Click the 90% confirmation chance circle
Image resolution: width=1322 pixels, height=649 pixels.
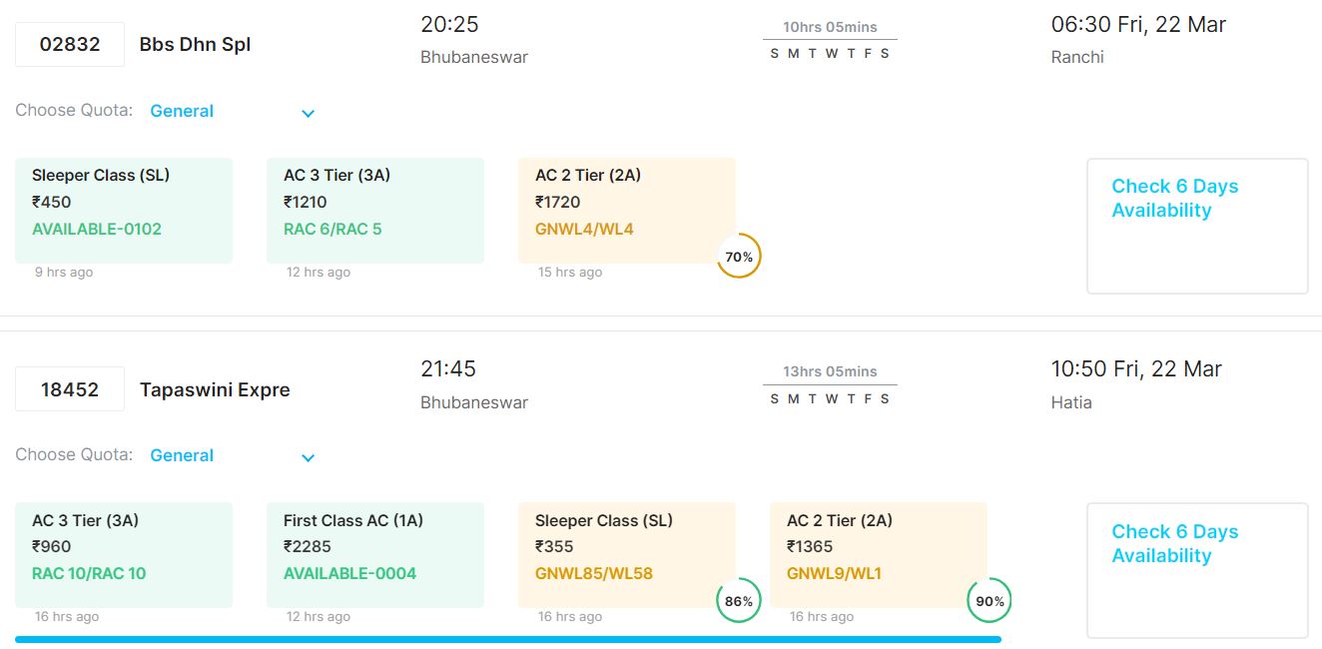(990, 601)
